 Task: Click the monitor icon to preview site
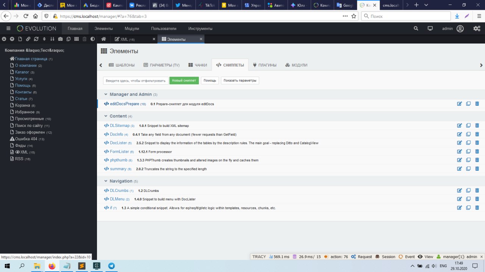click(x=430, y=28)
